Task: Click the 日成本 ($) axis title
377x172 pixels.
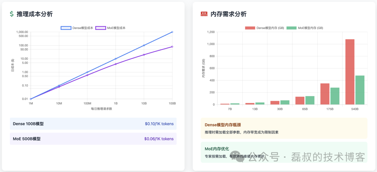Action: tap(13, 65)
